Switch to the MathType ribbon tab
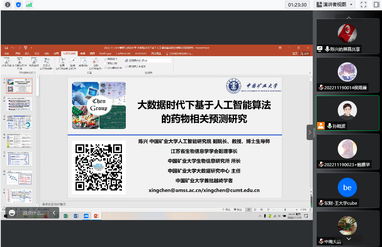382x247 pixels. [x=105, y=53]
